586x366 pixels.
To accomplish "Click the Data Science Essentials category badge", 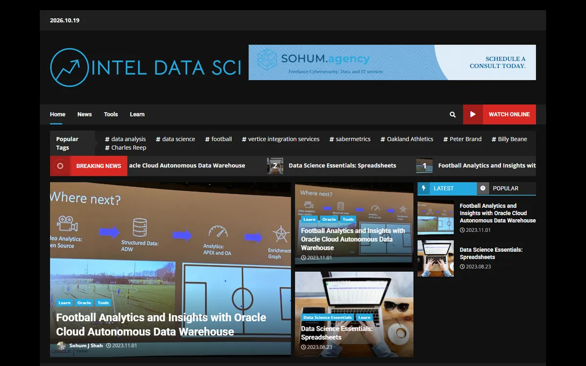I will tap(328, 318).
